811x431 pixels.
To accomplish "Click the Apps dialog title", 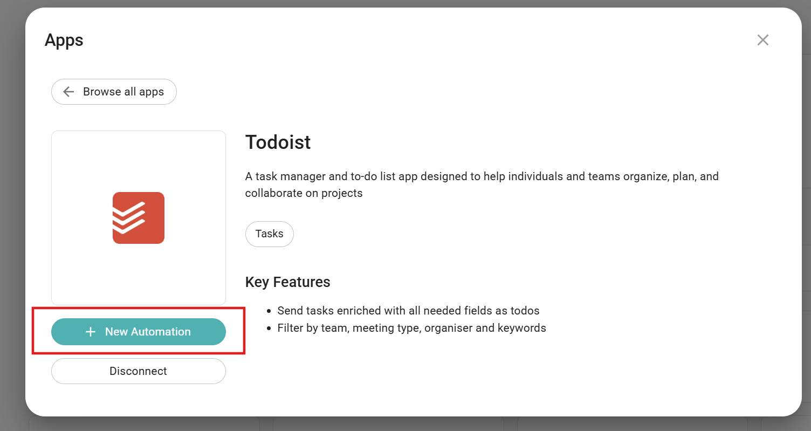I will click(x=64, y=40).
